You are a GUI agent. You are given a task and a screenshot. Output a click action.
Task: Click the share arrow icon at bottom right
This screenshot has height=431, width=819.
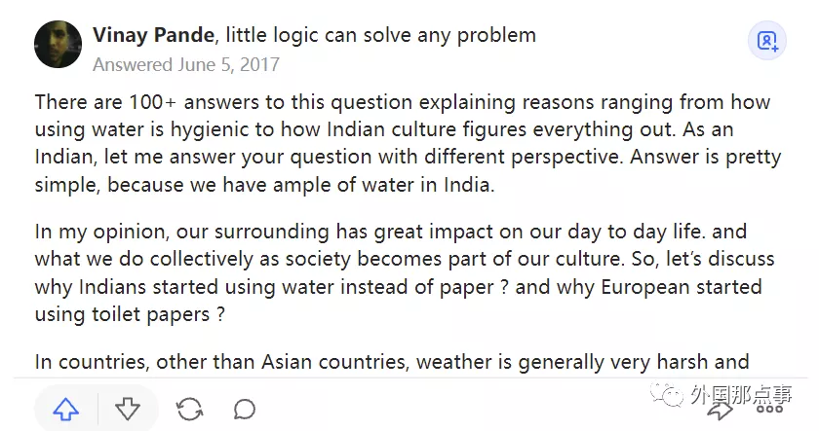coord(720,410)
